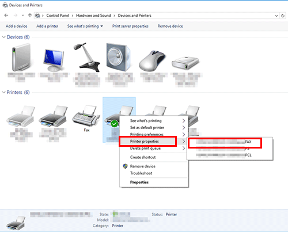Click Add a printer button
Image resolution: width=288 pixels, height=232 pixels.
pos(47,26)
